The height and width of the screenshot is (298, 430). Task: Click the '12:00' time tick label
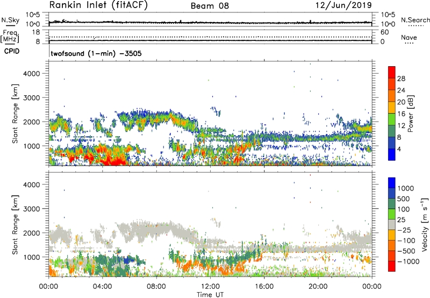point(210,287)
